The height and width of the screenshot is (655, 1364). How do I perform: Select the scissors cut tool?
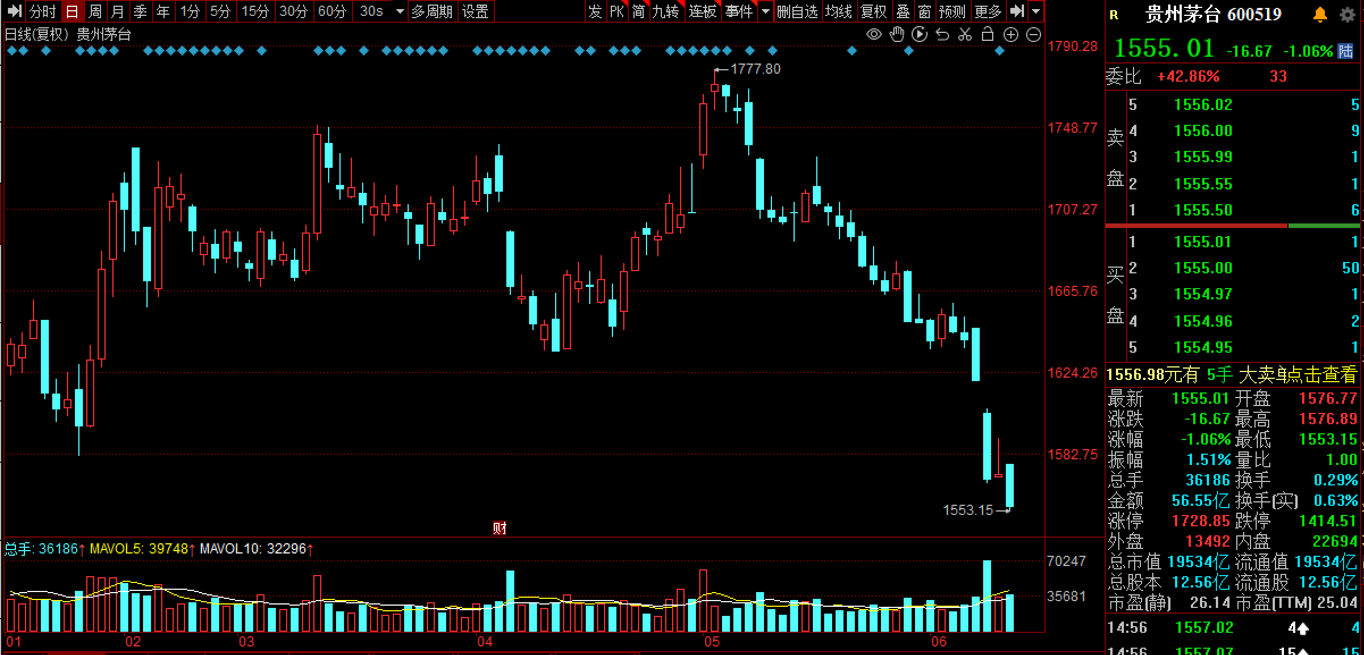(965, 35)
